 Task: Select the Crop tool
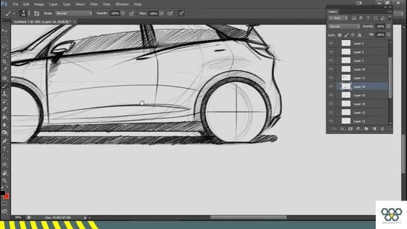(x=4, y=62)
